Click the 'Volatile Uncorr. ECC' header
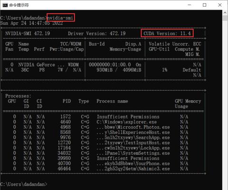The height and width of the screenshot is (190, 228). [x=175, y=44]
